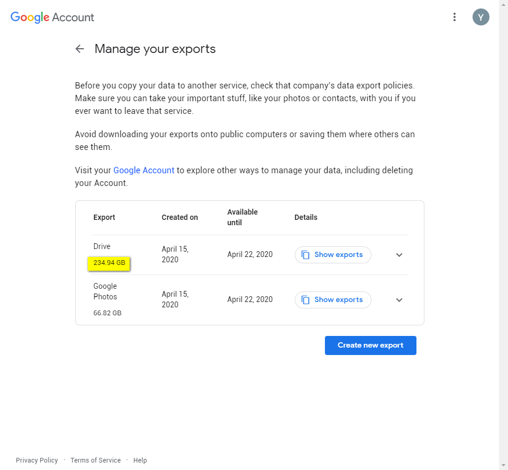This screenshot has height=470, width=508.
Task: Show exports for the Drive row
Action: point(333,255)
